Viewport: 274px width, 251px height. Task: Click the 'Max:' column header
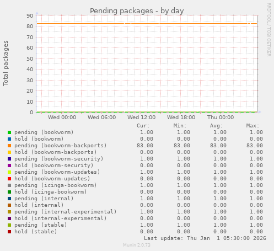252,126
